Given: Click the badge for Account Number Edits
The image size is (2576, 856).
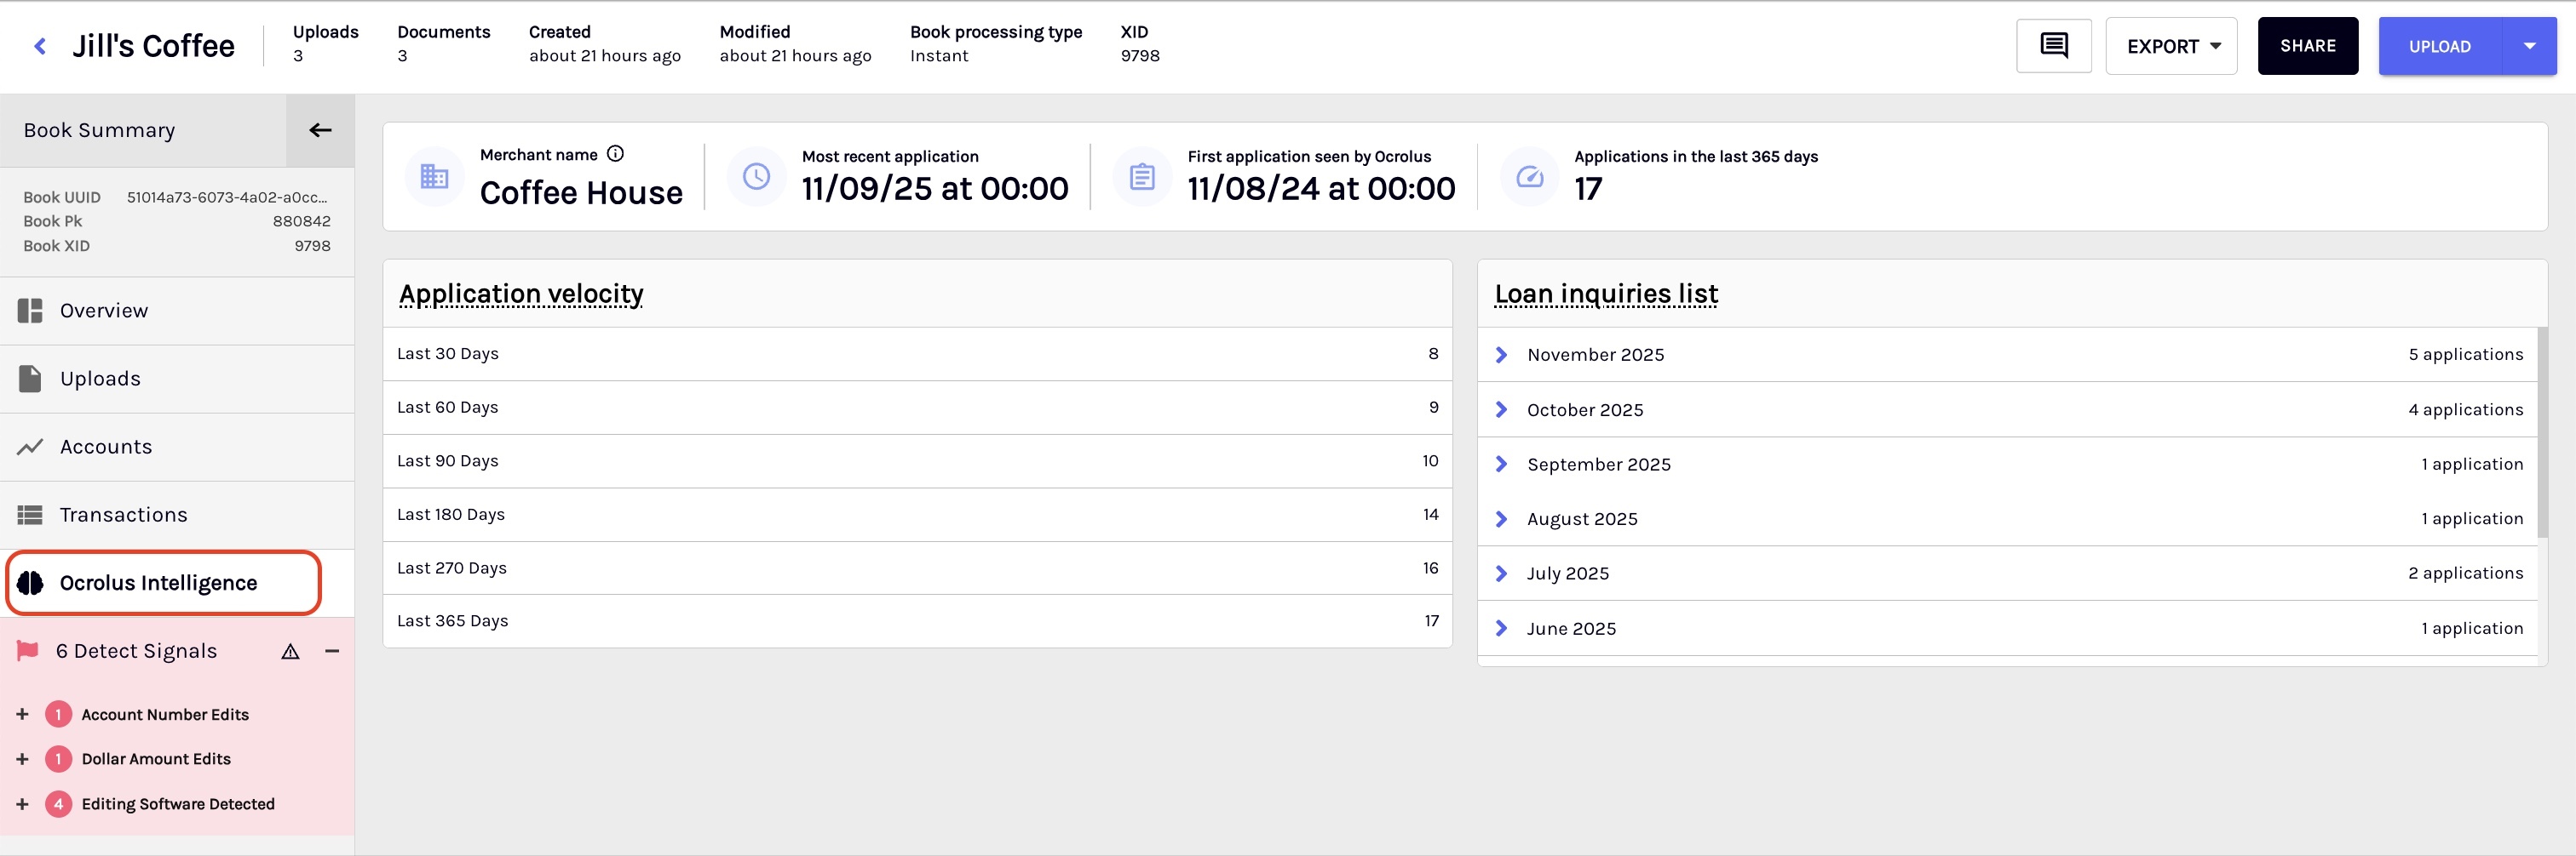Looking at the screenshot, I should point(58,714).
